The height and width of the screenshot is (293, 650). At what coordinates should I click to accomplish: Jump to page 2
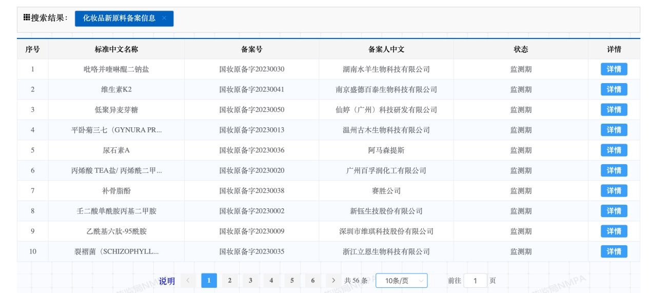click(x=230, y=281)
